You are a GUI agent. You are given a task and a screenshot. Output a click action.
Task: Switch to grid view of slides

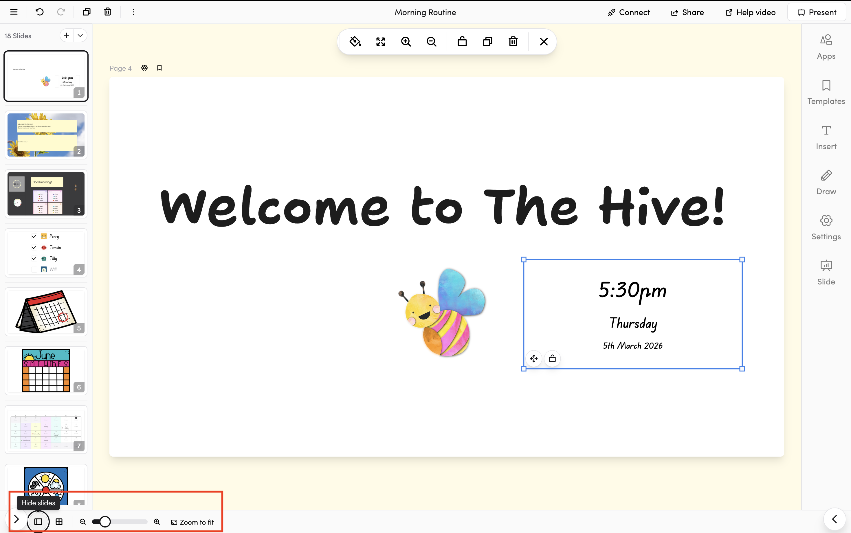click(x=59, y=521)
